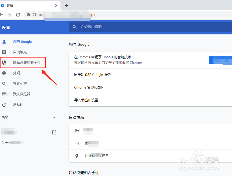Click the palette icon for 外观
Viewport: 232px width, 176px height.
4,73
